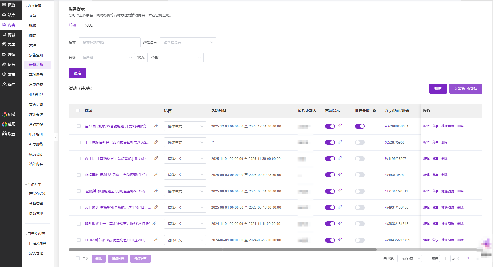Click the help icon next to 推荐关联
The height and width of the screenshot is (267, 493).
click(374, 111)
